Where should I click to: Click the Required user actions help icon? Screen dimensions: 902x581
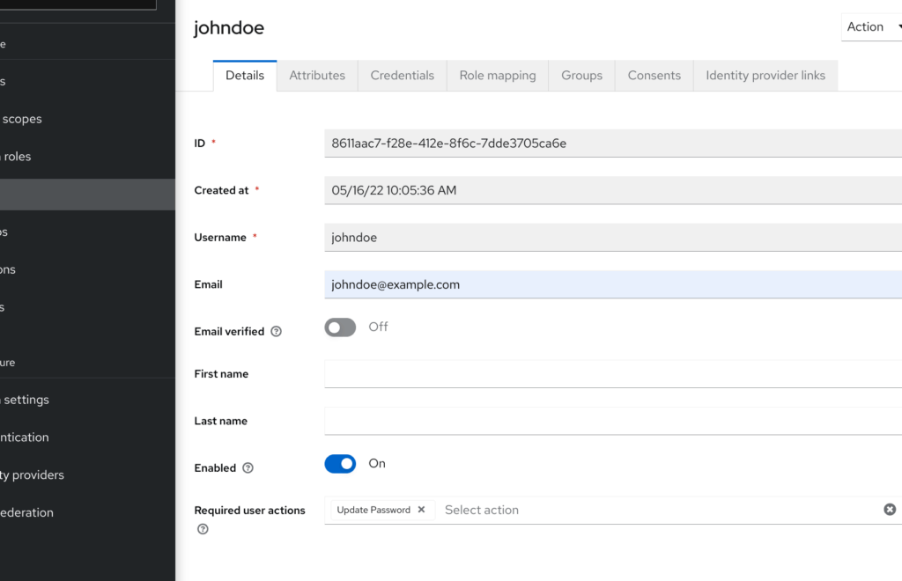pos(203,529)
